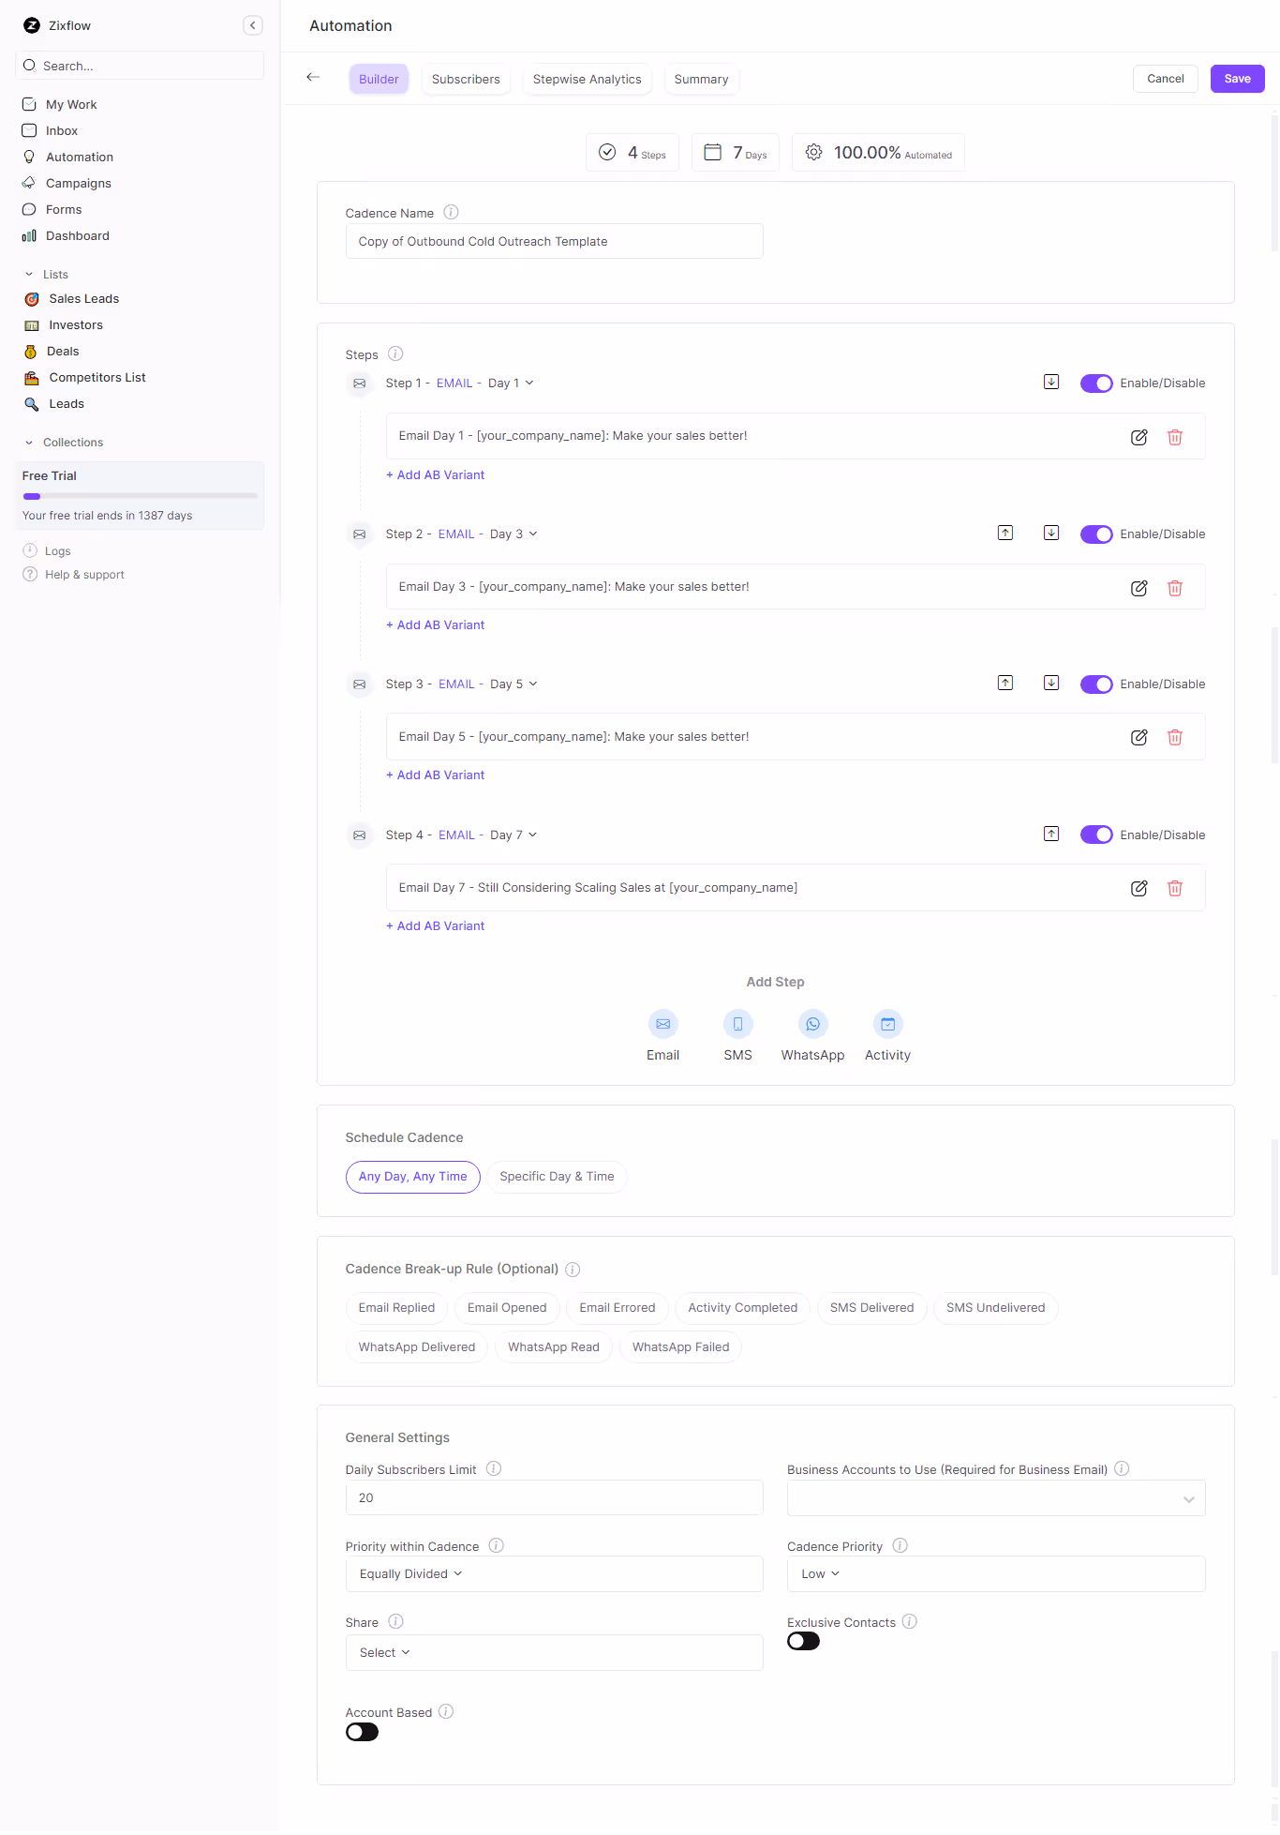1280x1835 pixels.
Task: Add AB Variant under Step 4
Action: click(x=436, y=926)
